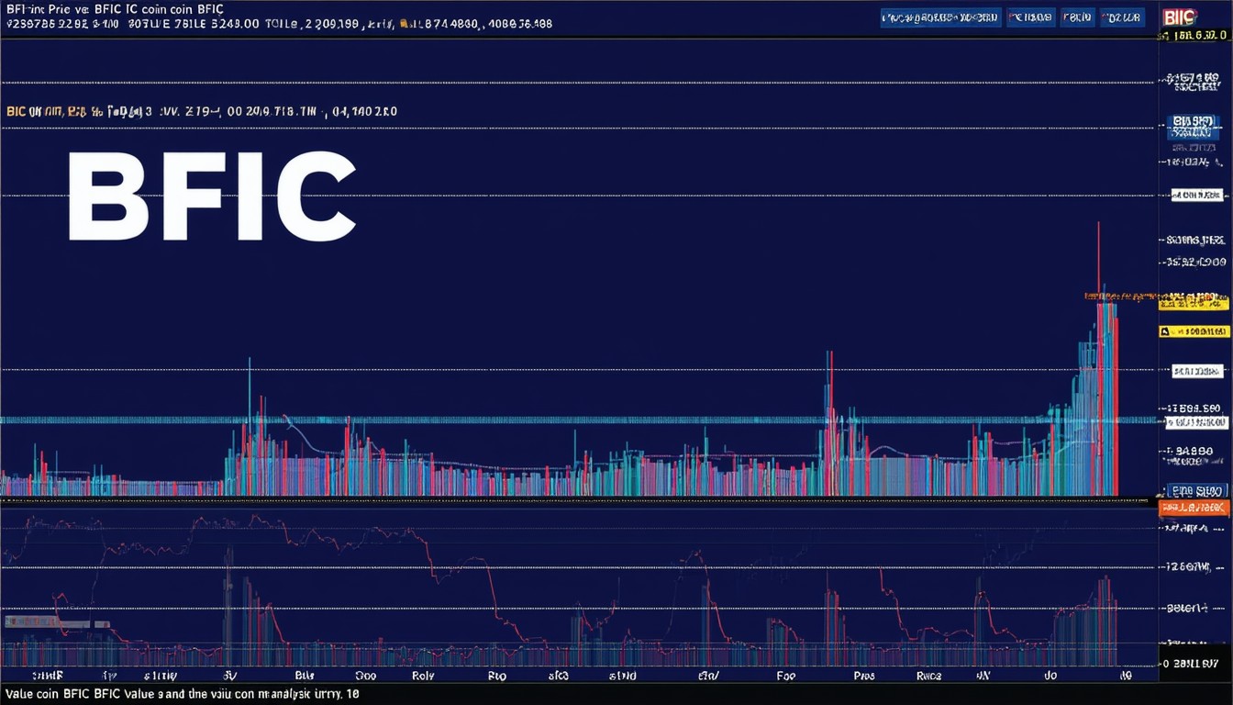Click the large white BFIC watermark title
1233x705 pixels.
pyautogui.click(x=211, y=196)
